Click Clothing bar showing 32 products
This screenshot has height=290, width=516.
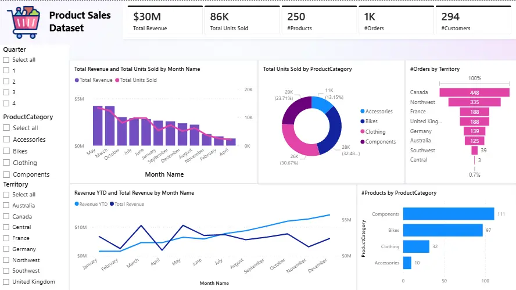point(416,246)
